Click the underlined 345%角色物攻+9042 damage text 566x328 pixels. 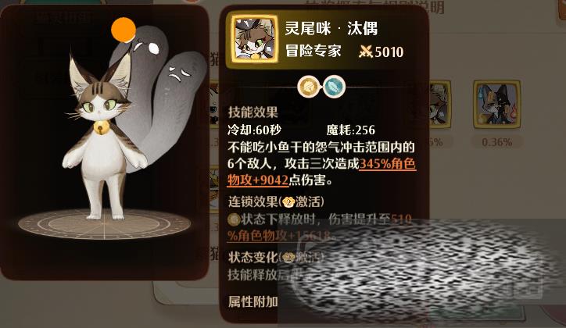321,172
